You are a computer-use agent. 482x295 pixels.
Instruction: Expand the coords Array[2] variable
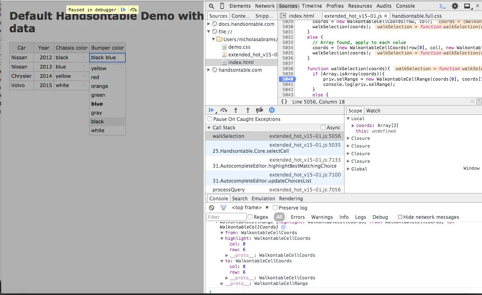[353, 125]
